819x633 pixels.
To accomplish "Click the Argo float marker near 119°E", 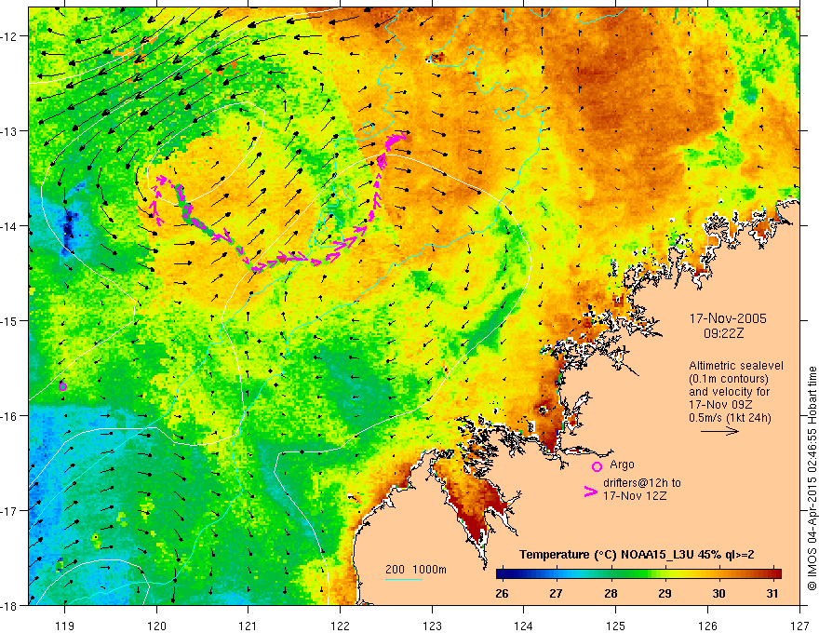I will (62, 386).
